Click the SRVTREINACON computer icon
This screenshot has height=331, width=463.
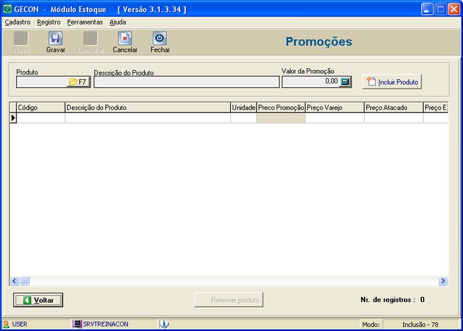point(77,324)
